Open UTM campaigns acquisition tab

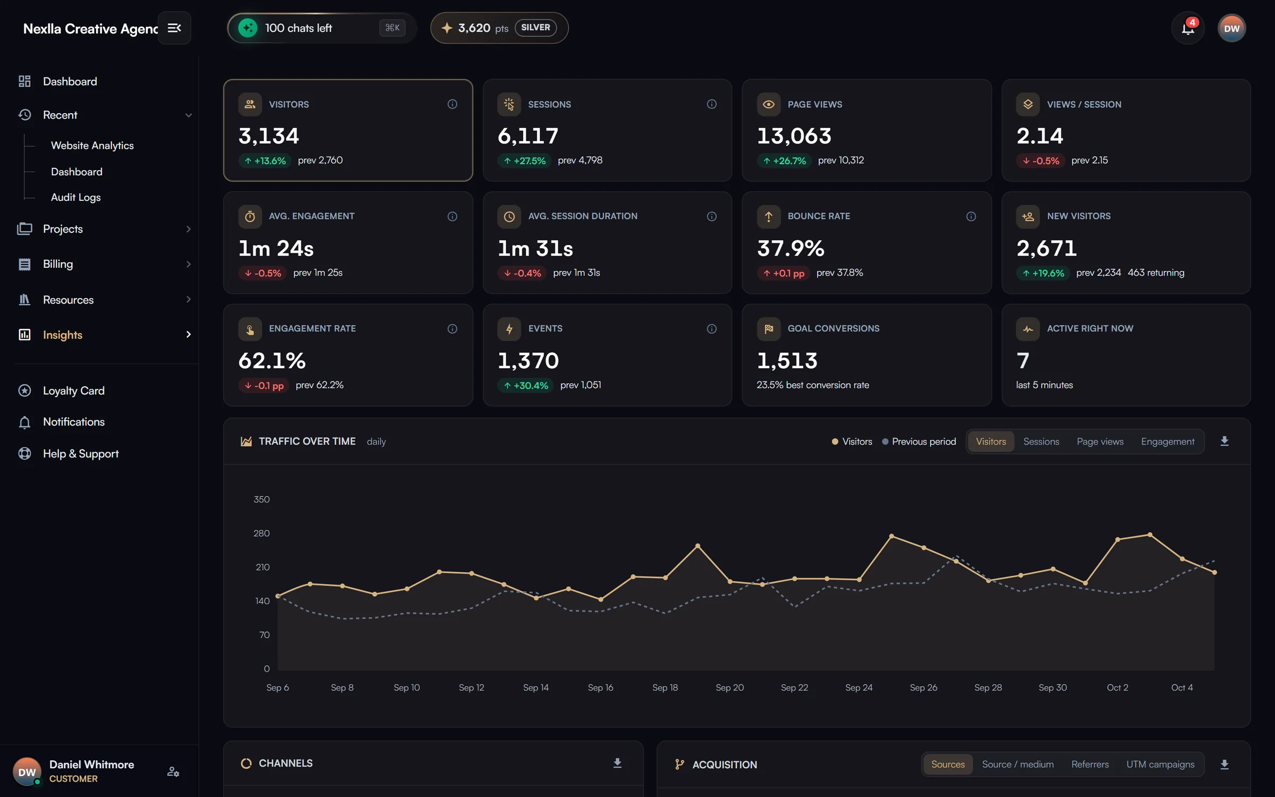click(1160, 764)
